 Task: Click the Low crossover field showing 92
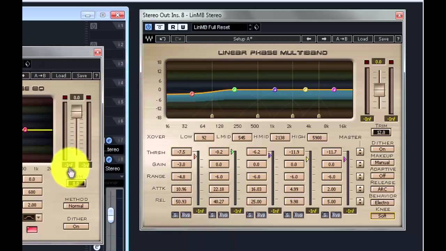point(204,137)
